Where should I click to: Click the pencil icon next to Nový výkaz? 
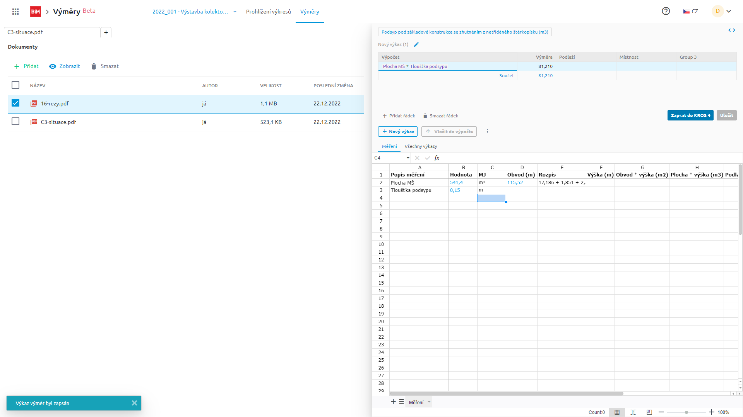[416, 44]
